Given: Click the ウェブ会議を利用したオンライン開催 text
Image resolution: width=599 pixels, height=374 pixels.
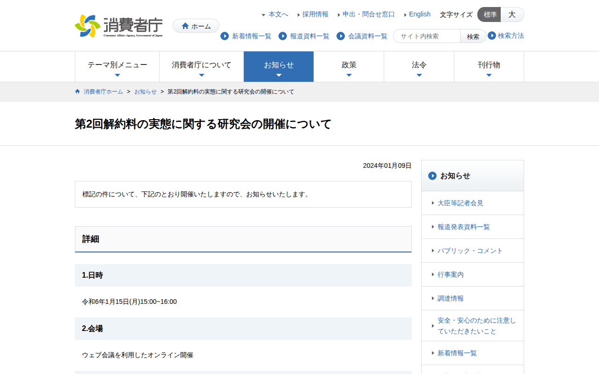Looking at the screenshot, I should [x=138, y=355].
